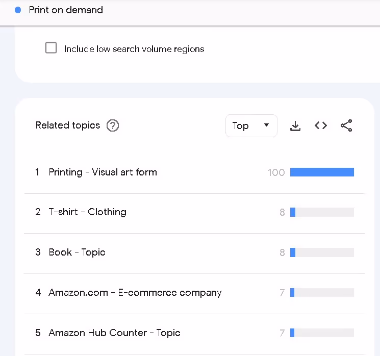Open Amazon Hub Counter - Topic result
Viewport: 380px width, 356px height.
[x=114, y=333]
